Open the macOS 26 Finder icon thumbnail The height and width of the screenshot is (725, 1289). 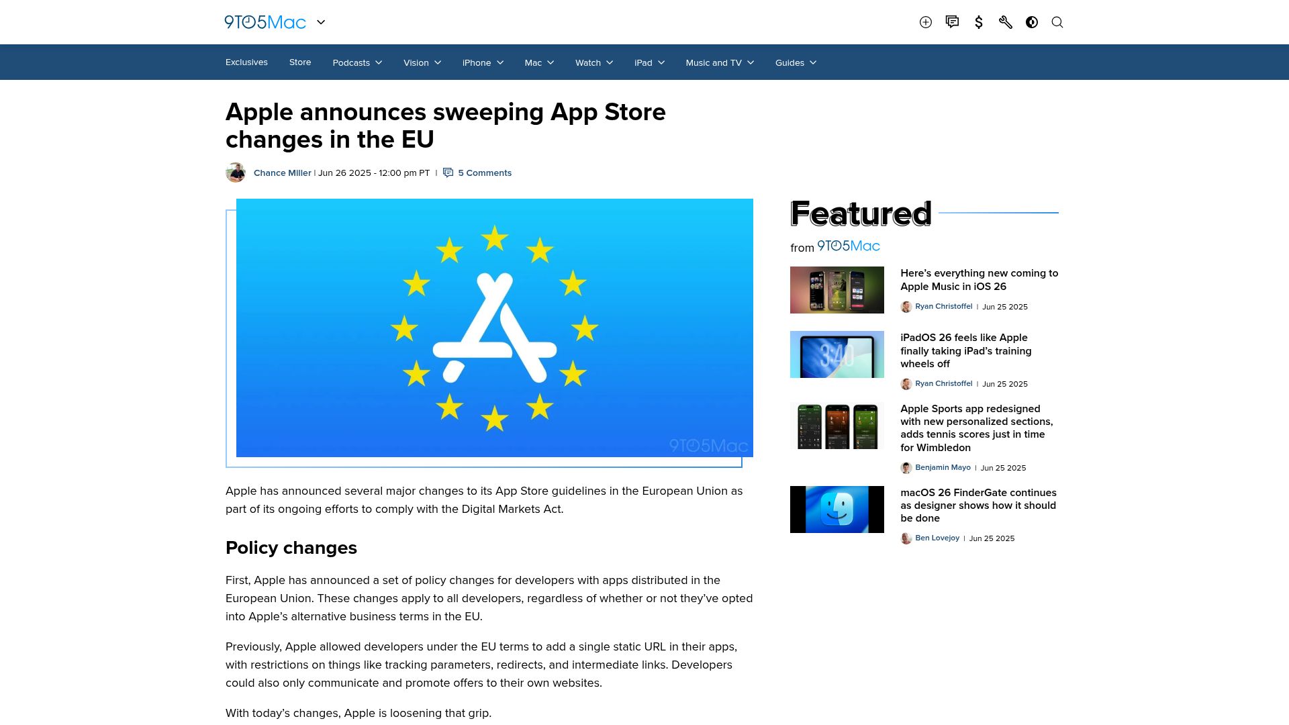click(x=837, y=510)
